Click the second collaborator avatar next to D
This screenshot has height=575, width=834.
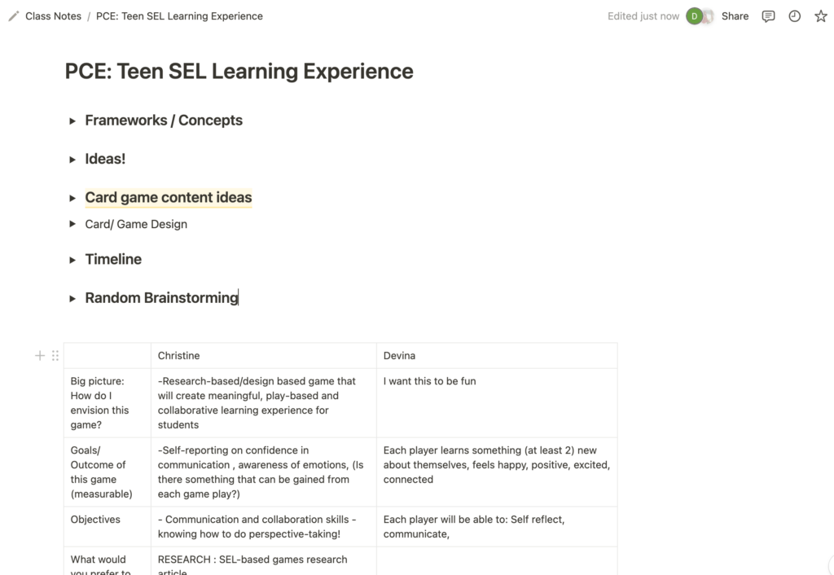[x=709, y=16]
